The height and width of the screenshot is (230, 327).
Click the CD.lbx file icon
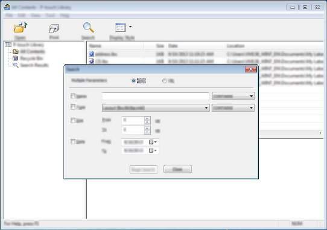[91, 61]
